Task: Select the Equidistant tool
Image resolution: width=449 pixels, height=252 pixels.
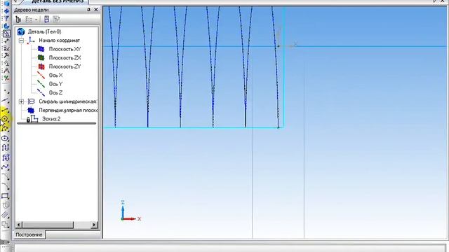Action: [5, 225]
